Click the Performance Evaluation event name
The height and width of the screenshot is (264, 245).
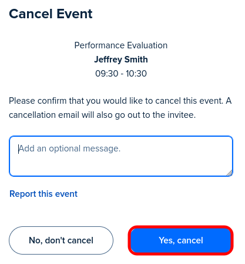121,45
